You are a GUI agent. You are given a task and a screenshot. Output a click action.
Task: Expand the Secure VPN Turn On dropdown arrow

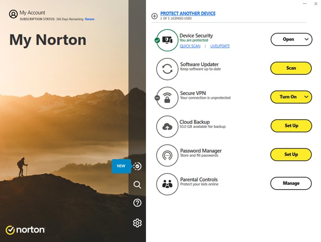point(307,97)
